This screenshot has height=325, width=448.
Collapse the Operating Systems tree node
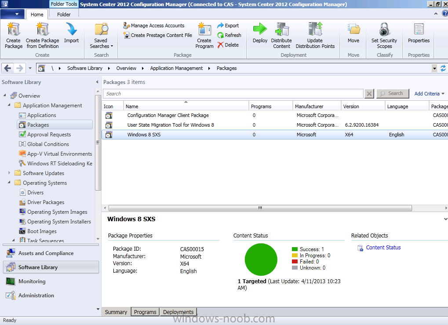click(x=9, y=182)
